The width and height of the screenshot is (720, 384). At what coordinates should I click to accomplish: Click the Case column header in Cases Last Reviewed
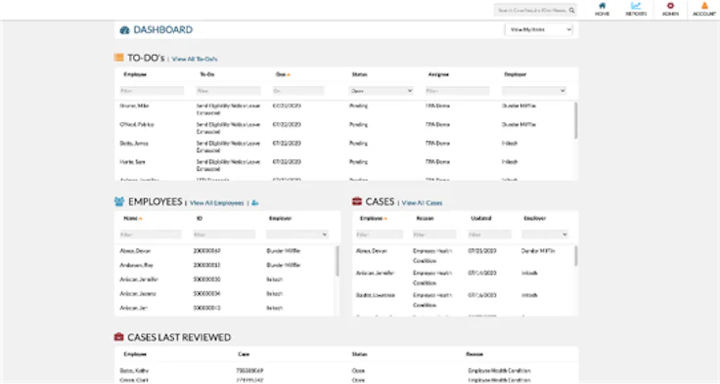click(244, 354)
